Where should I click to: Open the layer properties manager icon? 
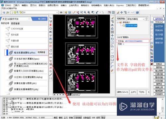coord(4,13)
